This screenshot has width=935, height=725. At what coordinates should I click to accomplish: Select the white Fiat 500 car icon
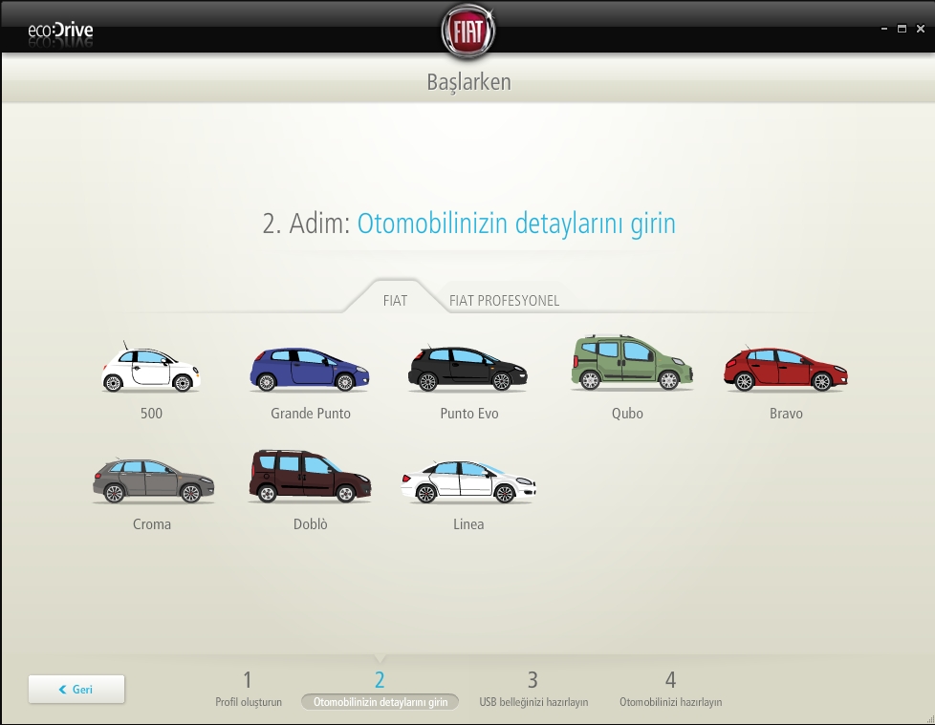(151, 367)
